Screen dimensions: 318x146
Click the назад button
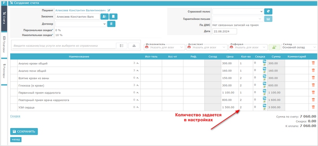[16, 139]
